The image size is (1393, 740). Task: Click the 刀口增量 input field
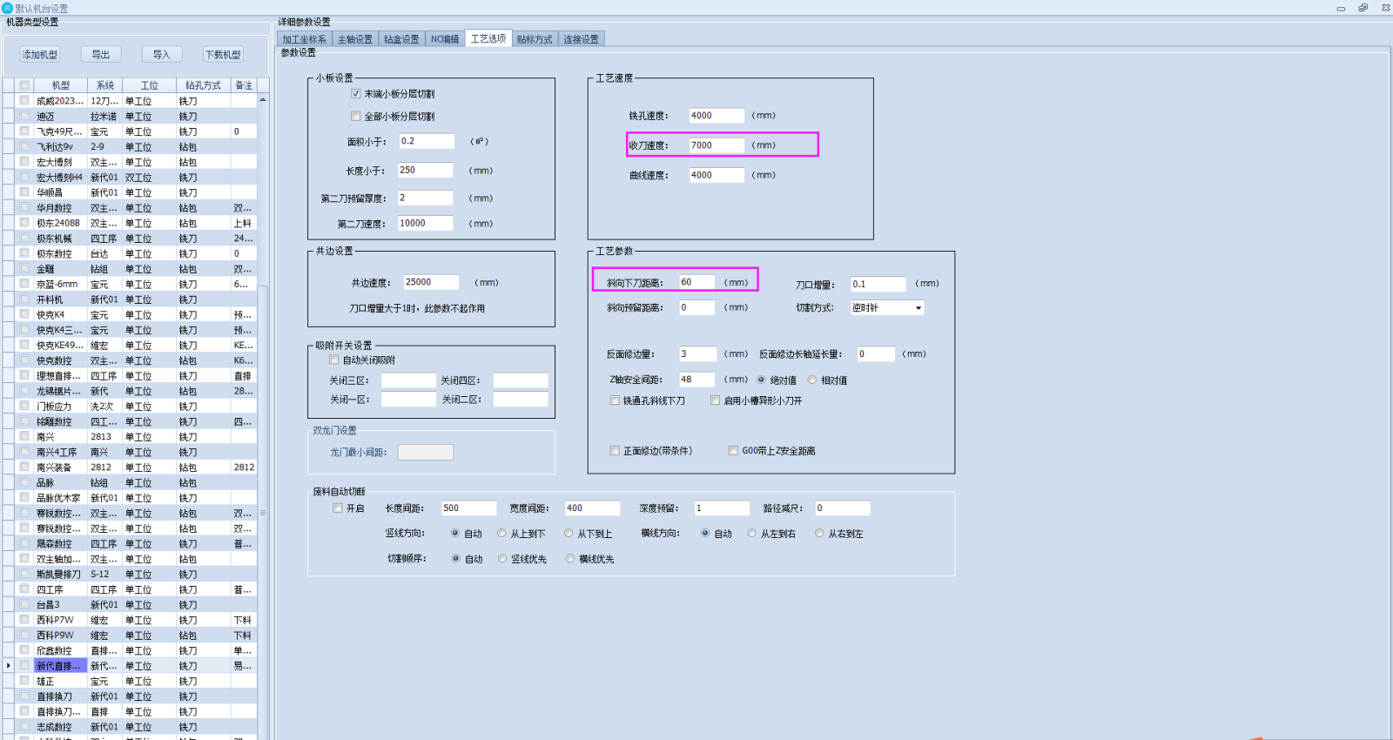click(x=878, y=284)
